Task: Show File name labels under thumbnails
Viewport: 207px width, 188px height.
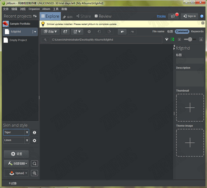Action: (158, 31)
